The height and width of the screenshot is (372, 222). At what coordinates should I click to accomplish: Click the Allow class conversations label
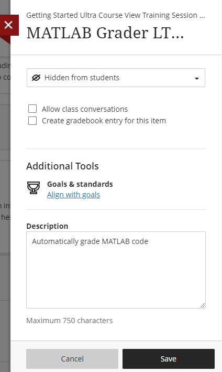[85, 109]
